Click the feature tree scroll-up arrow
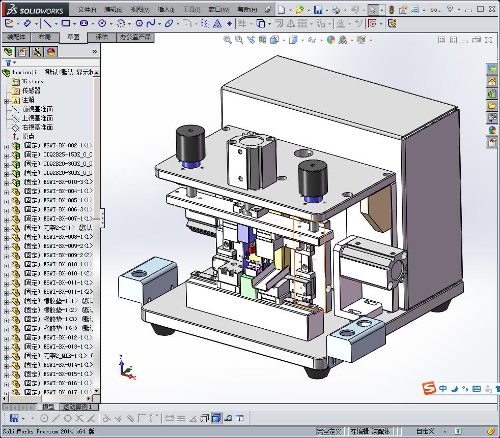Image resolution: width=500 pixels, height=438 pixels. [x=97, y=73]
